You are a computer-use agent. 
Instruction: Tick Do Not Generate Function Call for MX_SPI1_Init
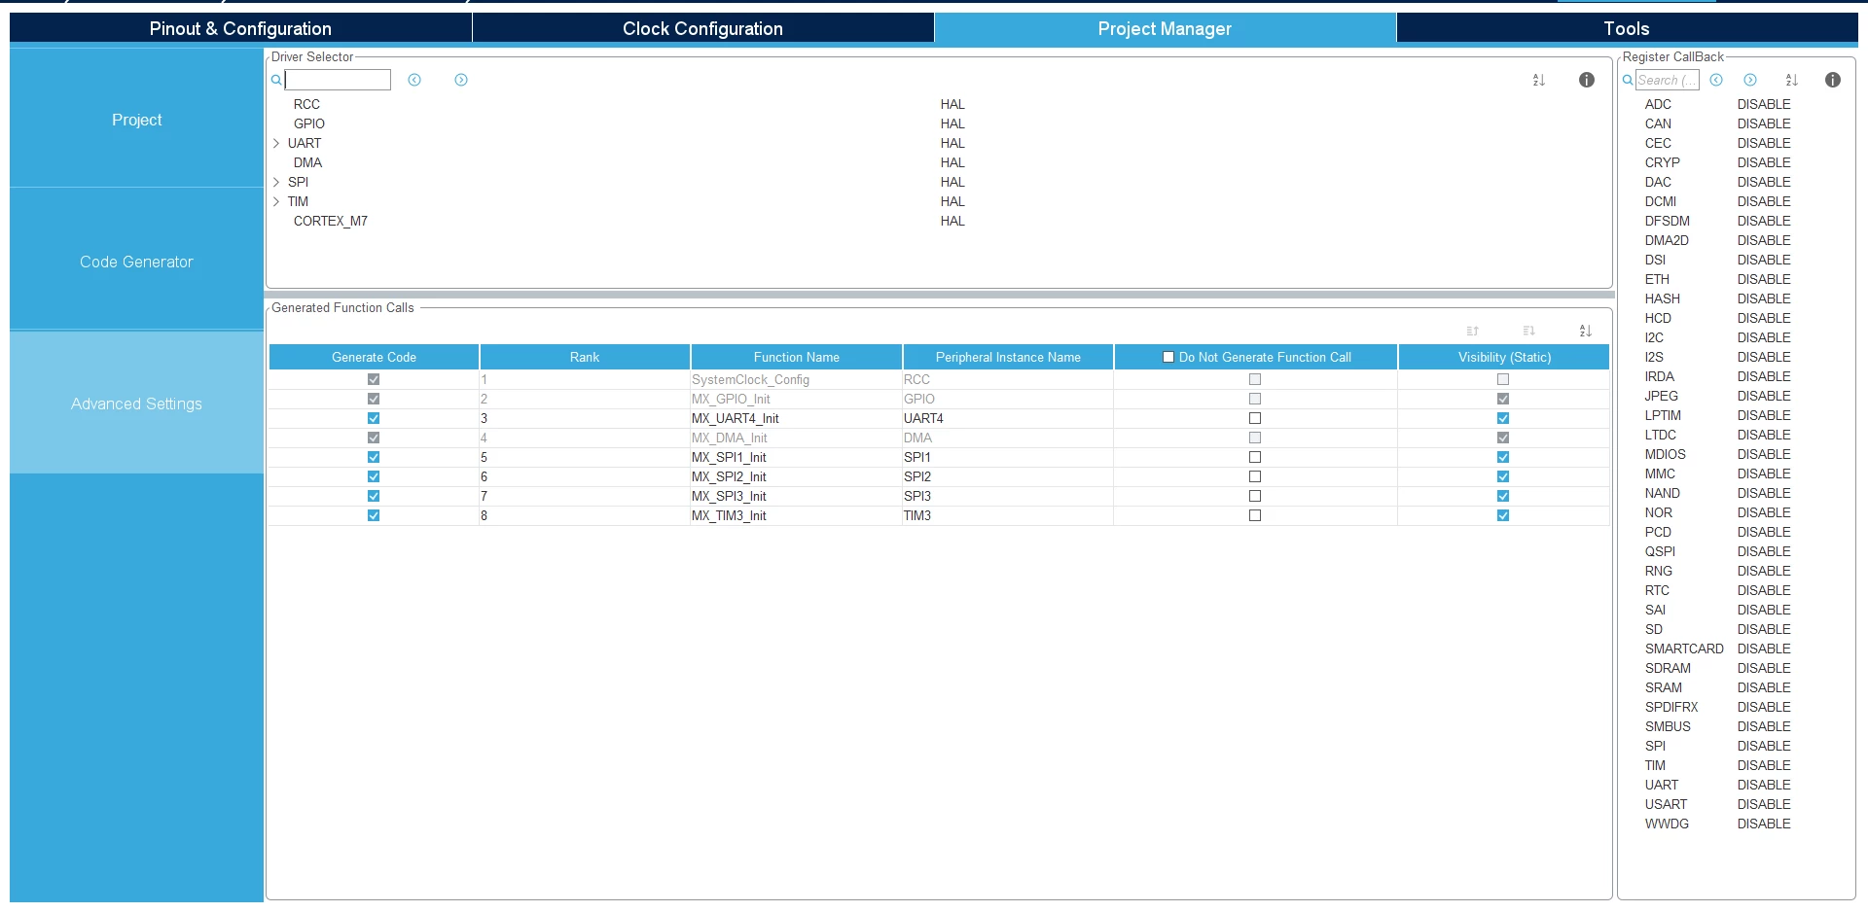[x=1255, y=457]
